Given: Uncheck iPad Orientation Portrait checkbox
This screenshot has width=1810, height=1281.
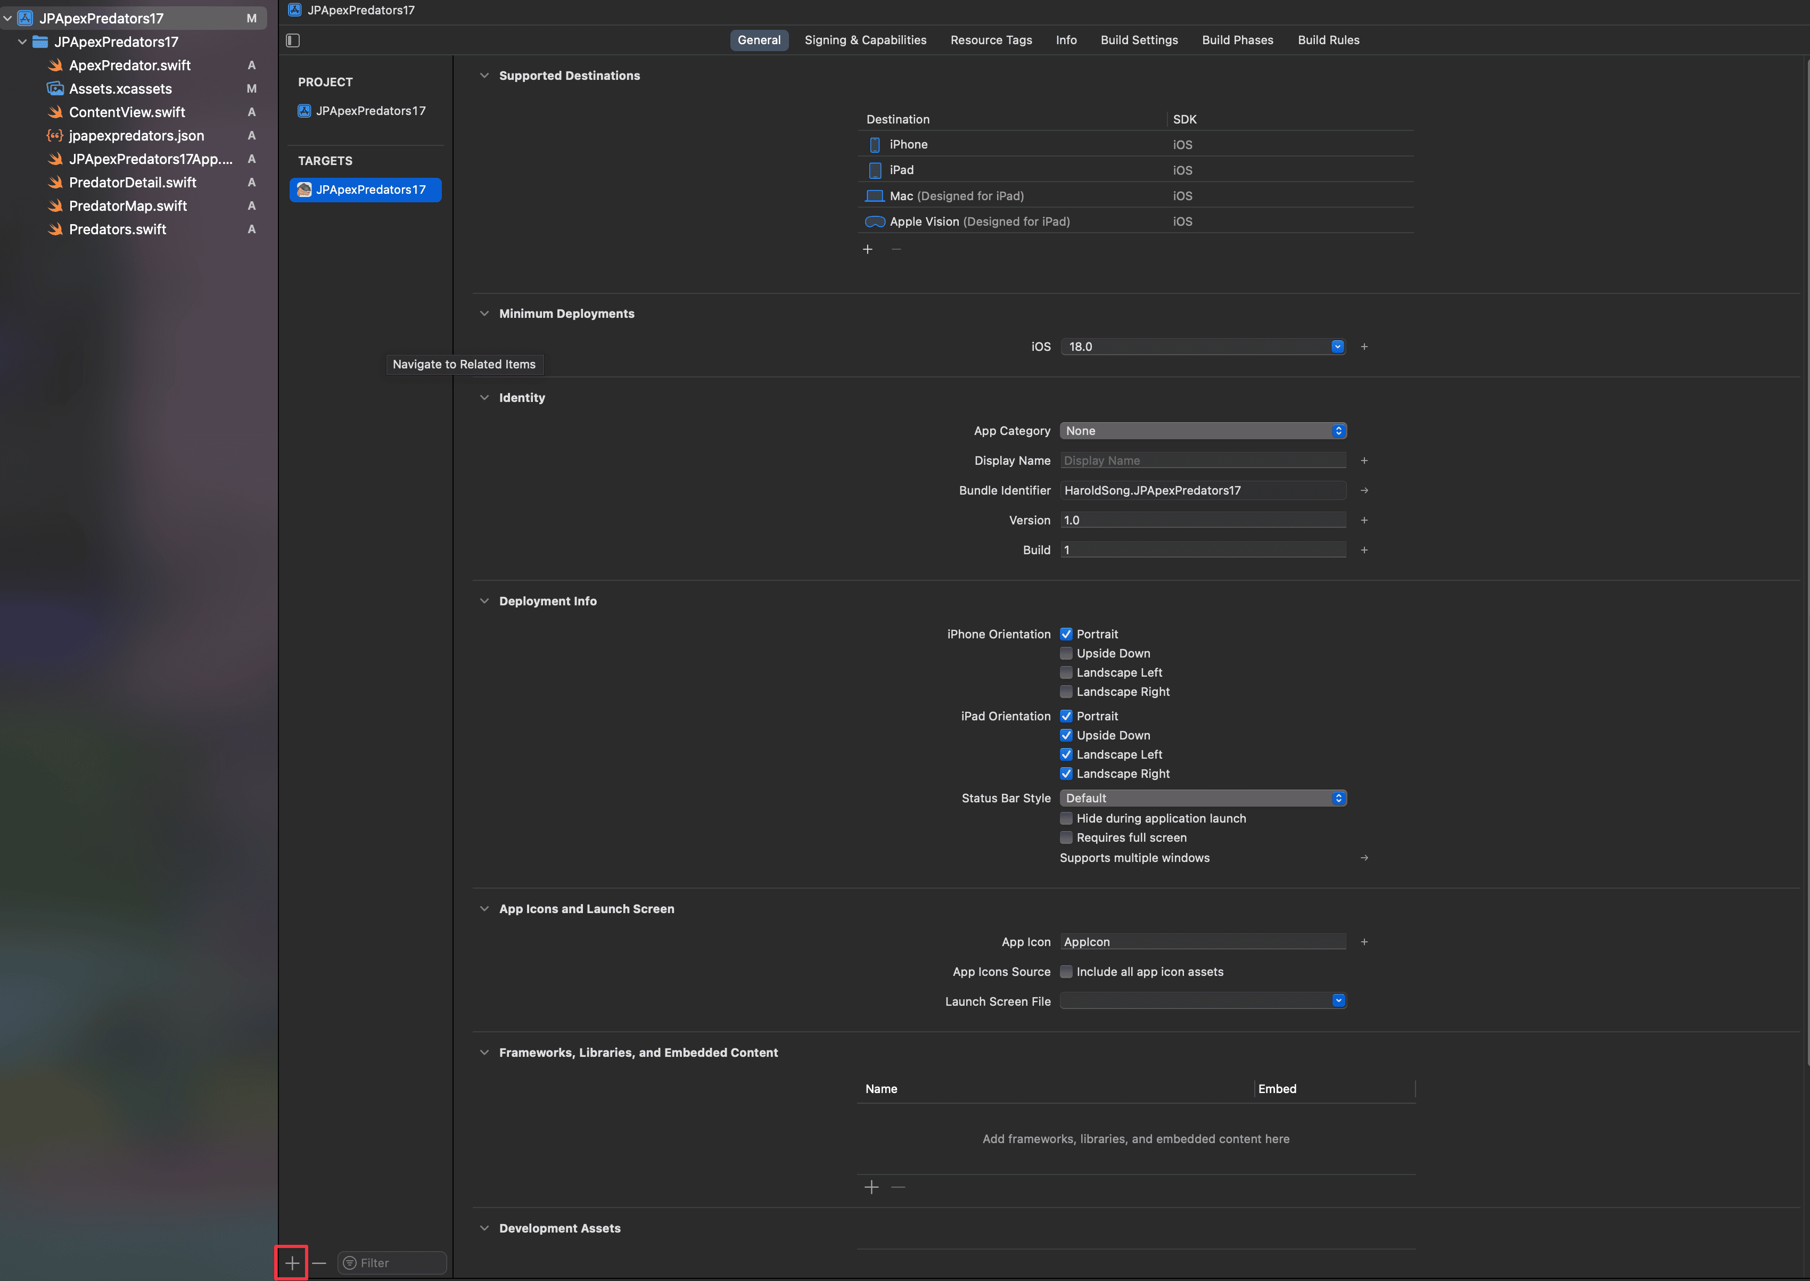Looking at the screenshot, I should (x=1066, y=716).
